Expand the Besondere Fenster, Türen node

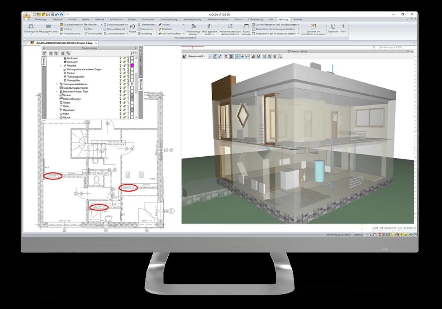(x=57, y=92)
